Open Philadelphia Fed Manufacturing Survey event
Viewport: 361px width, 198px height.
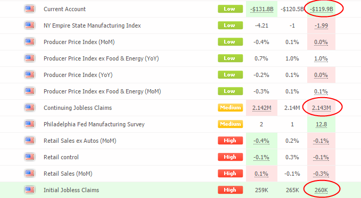pyautogui.click(x=94, y=124)
